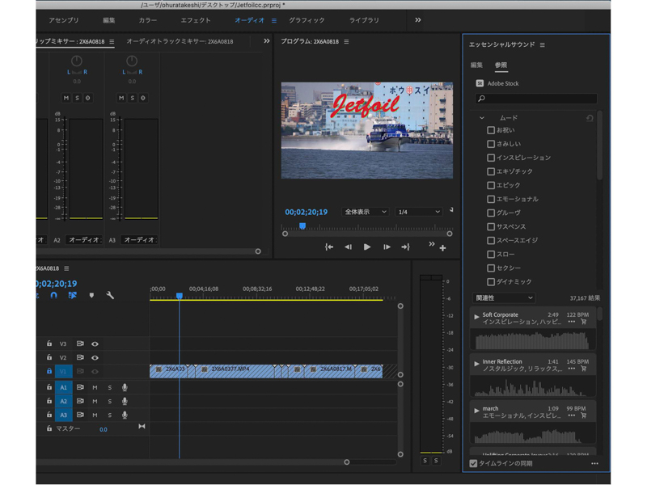Unlock track V1 by clicking its lock icon

(x=49, y=370)
